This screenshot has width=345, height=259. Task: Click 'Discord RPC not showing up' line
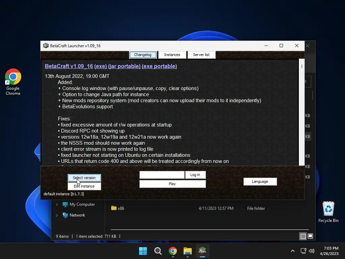pyautogui.click(x=91, y=131)
